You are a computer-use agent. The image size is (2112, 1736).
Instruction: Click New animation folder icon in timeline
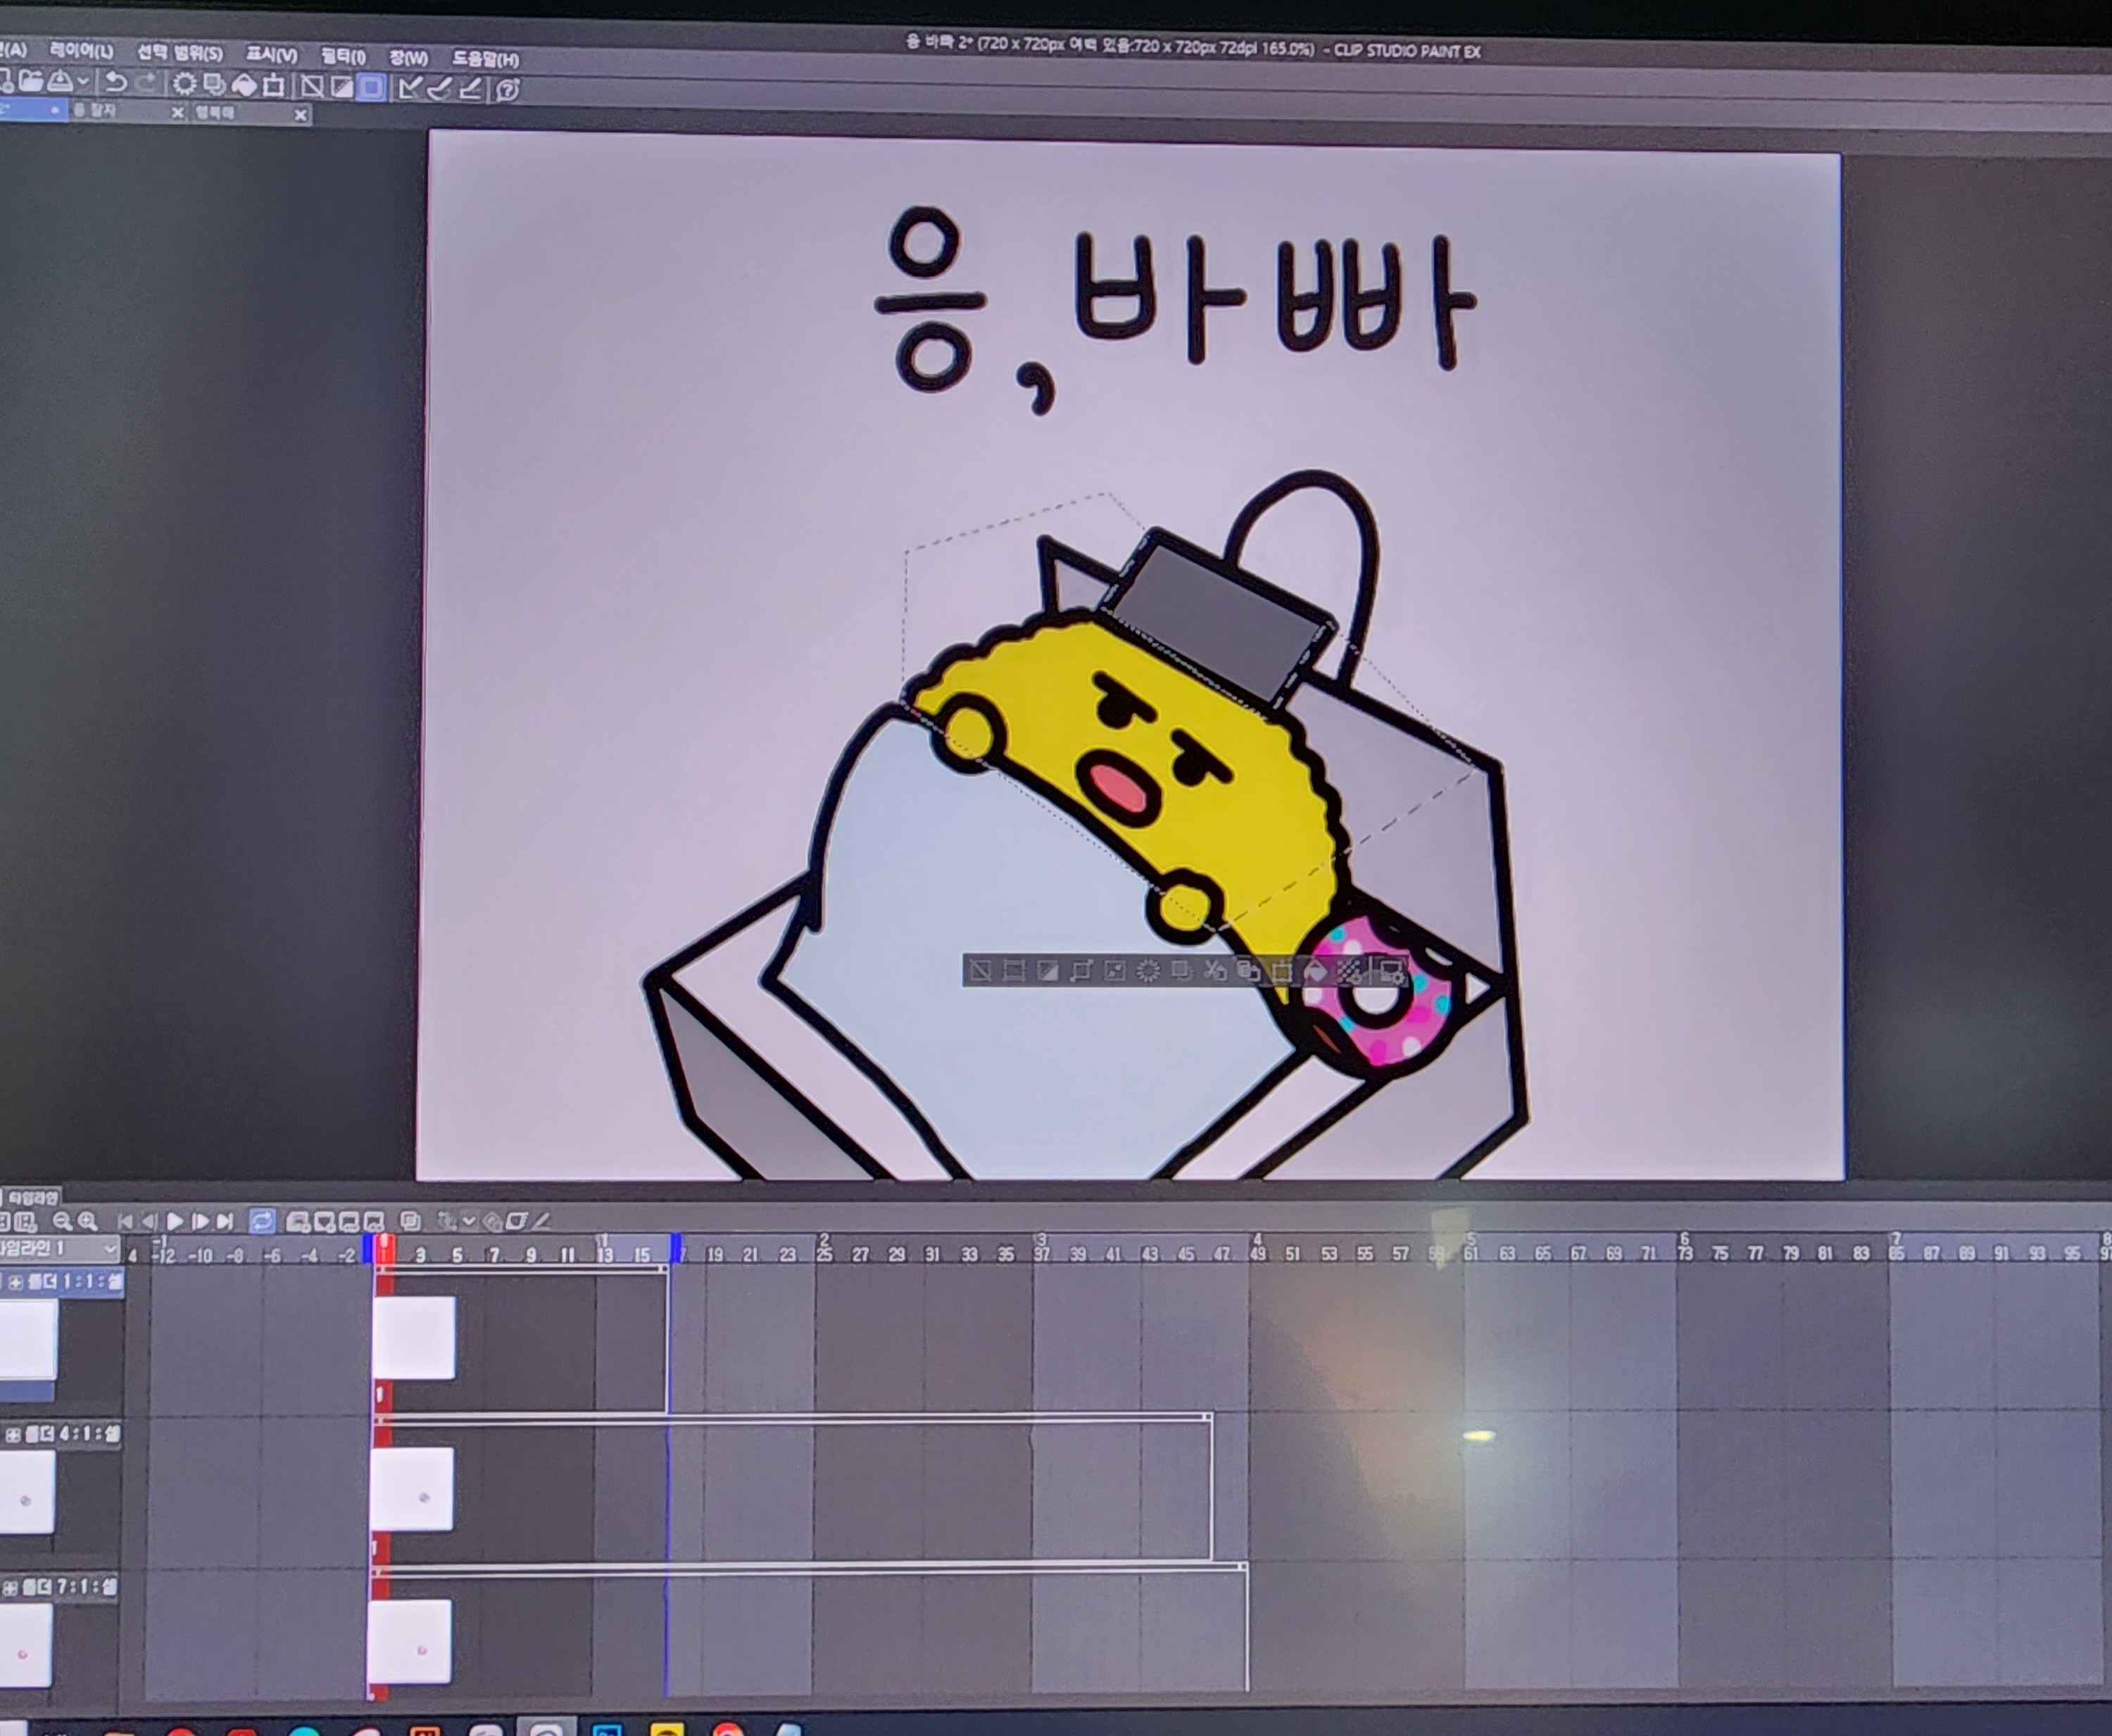click(298, 1222)
